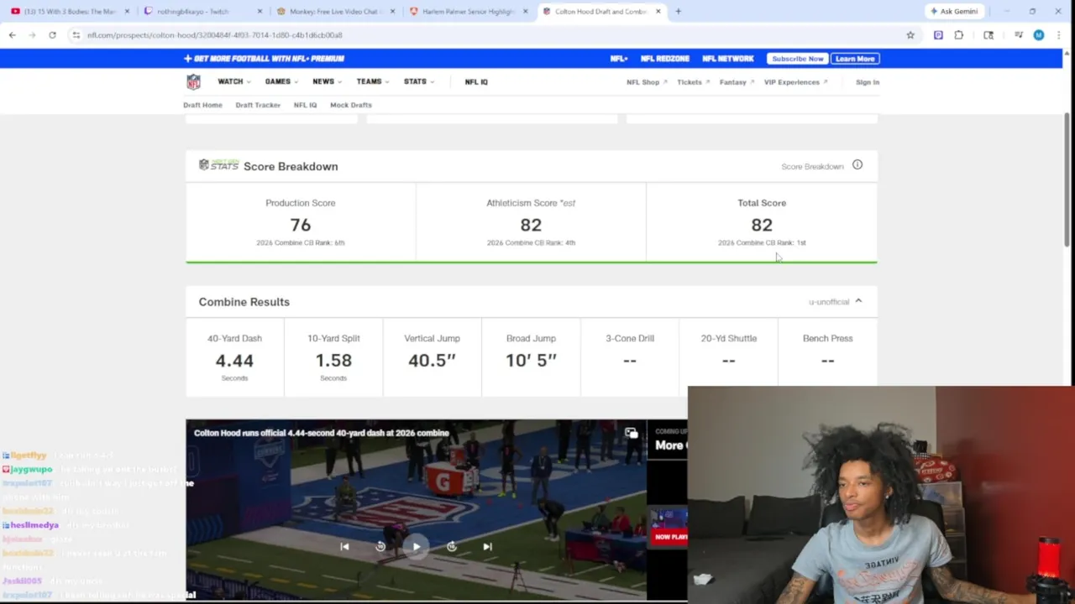1075x604 pixels.
Task: Click the Broad Jump value 10' 5"
Action: (531, 361)
